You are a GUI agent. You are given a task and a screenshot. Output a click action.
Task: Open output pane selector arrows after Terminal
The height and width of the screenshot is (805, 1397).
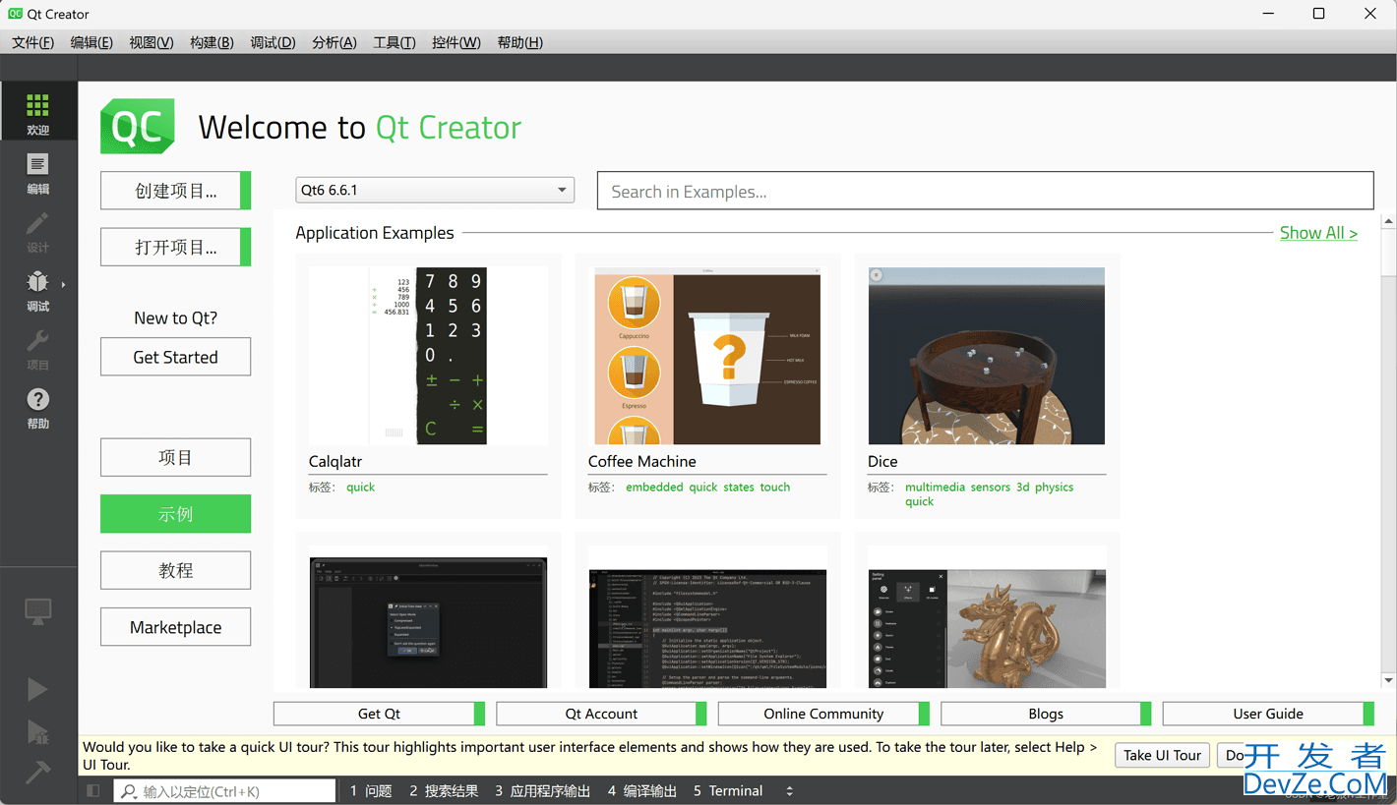[789, 791]
